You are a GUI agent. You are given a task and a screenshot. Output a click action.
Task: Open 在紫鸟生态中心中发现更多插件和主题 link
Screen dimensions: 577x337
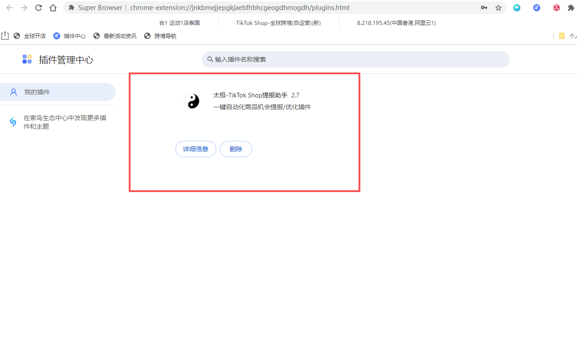(x=64, y=122)
